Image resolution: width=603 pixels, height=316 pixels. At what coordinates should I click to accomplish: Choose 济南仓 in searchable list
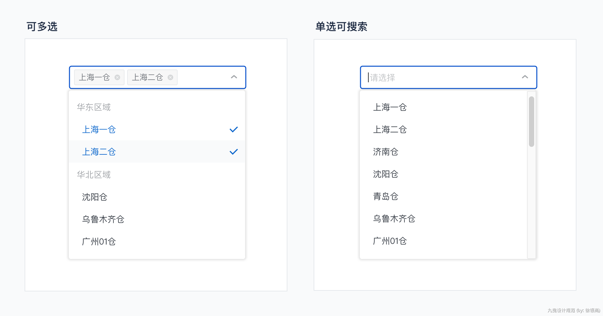pyautogui.click(x=443, y=152)
